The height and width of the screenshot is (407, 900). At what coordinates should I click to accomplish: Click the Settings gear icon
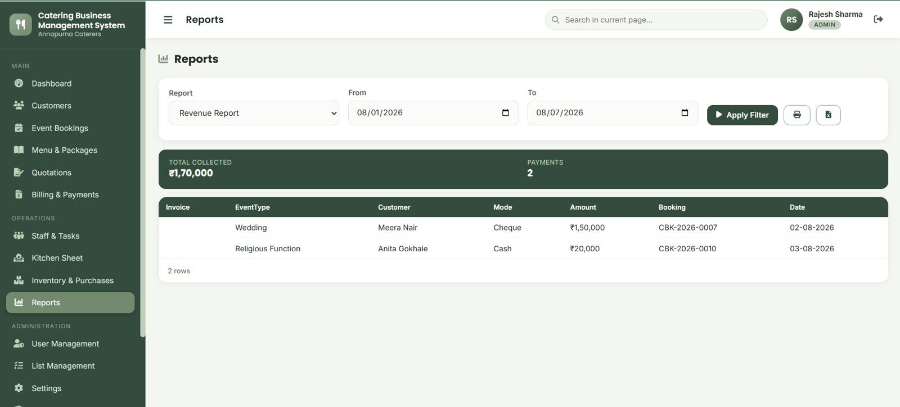[x=19, y=388]
